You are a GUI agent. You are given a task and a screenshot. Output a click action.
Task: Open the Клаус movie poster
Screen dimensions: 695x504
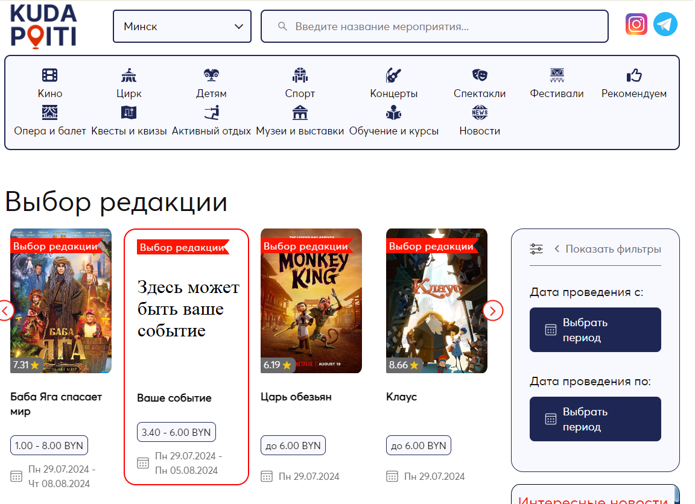437,301
